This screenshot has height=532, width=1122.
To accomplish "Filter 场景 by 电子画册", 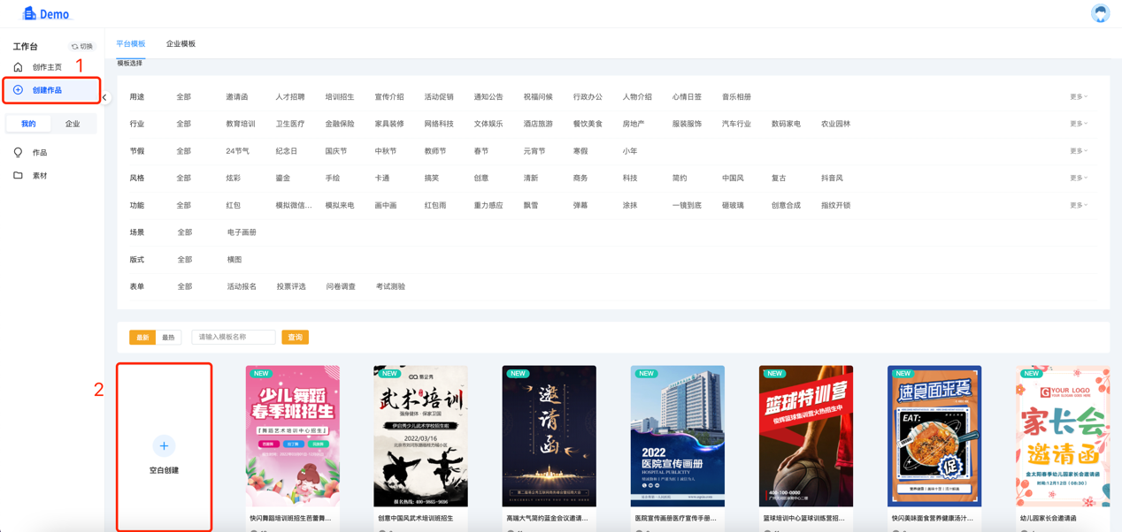I will pyautogui.click(x=242, y=232).
